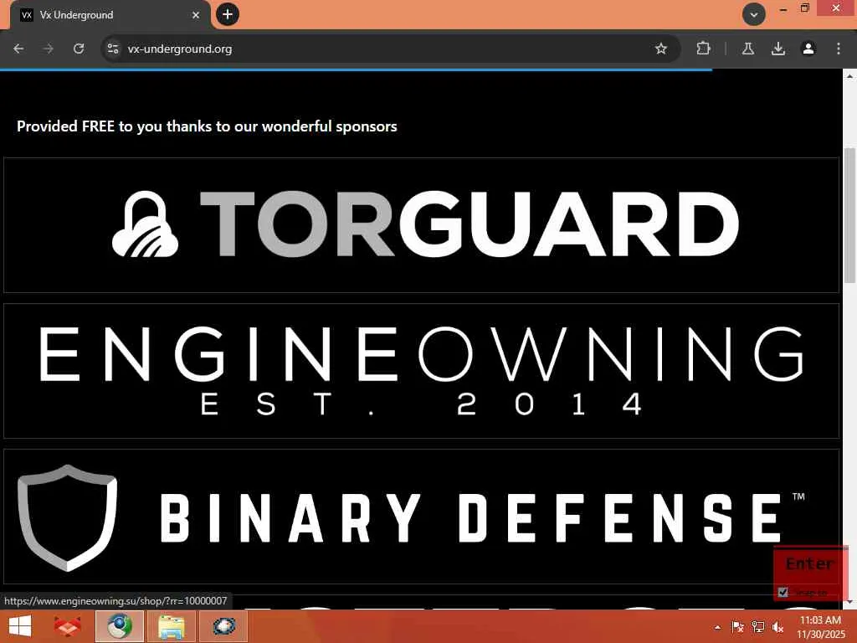Go back to the previous page
Image resolution: width=857 pixels, height=643 pixels.
coord(18,49)
